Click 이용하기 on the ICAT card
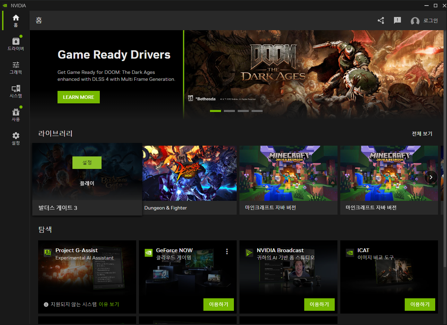 tap(420, 304)
